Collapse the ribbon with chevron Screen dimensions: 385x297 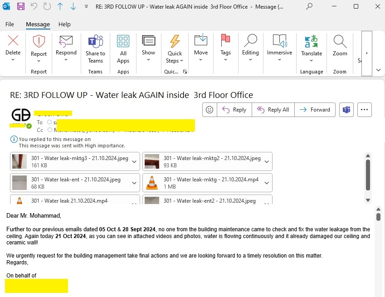point(378,70)
